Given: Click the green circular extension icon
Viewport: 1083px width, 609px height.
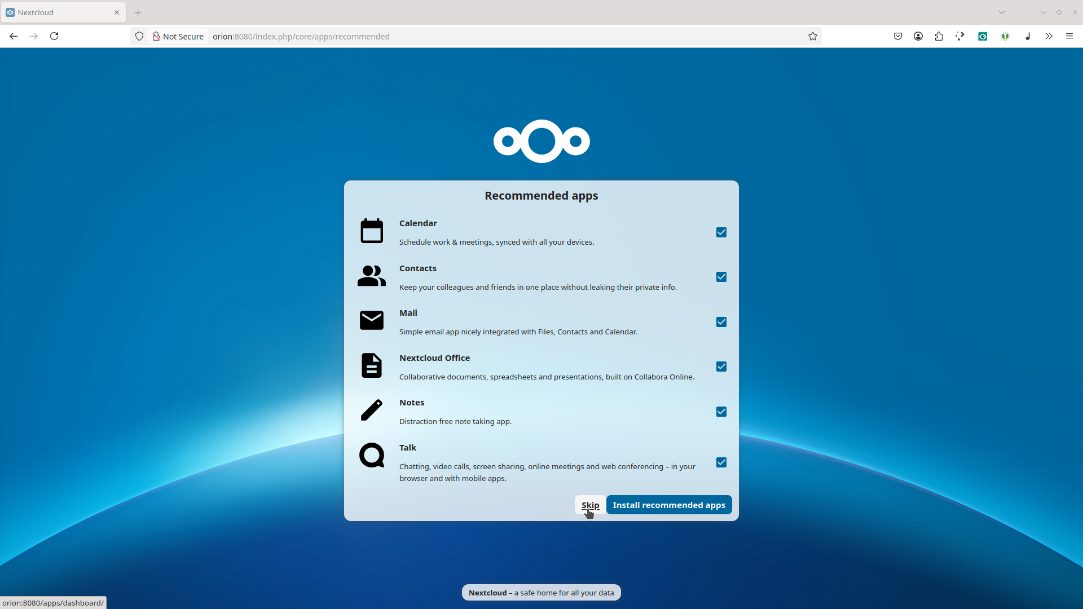Looking at the screenshot, I should click(x=1005, y=36).
